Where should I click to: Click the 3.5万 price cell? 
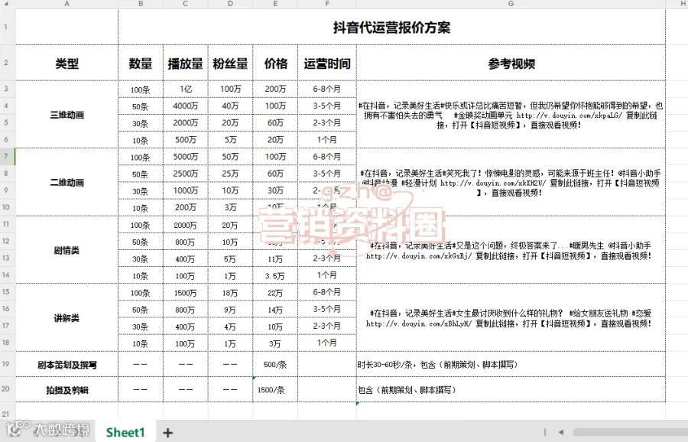click(x=275, y=275)
